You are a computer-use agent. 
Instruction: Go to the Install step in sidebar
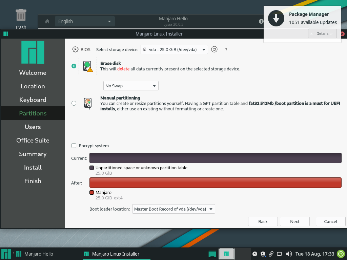point(33,167)
